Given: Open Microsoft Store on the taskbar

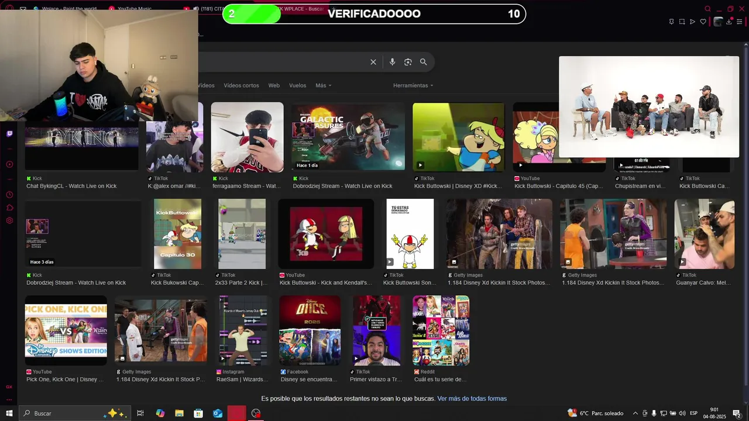Looking at the screenshot, I should click(x=198, y=413).
